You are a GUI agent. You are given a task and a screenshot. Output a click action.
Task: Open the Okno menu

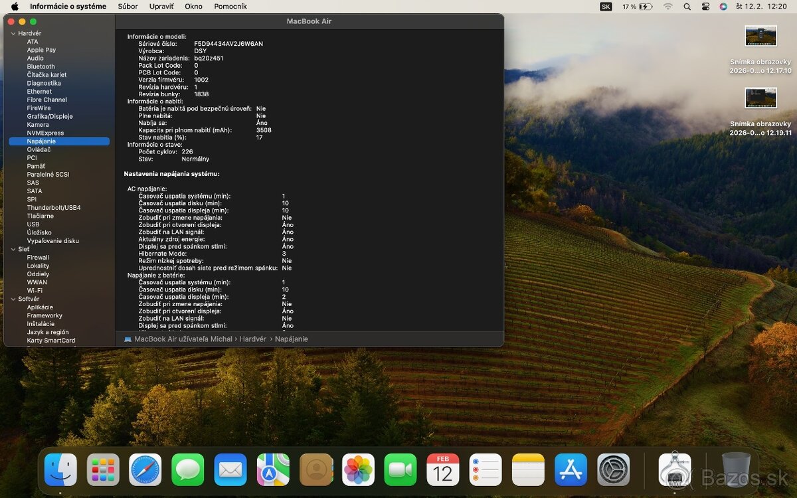pyautogui.click(x=193, y=6)
